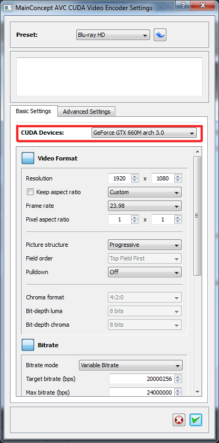The width and height of the screenshot is (219, 443).
Task: Click the help question mark button
Action: [184, 5]
